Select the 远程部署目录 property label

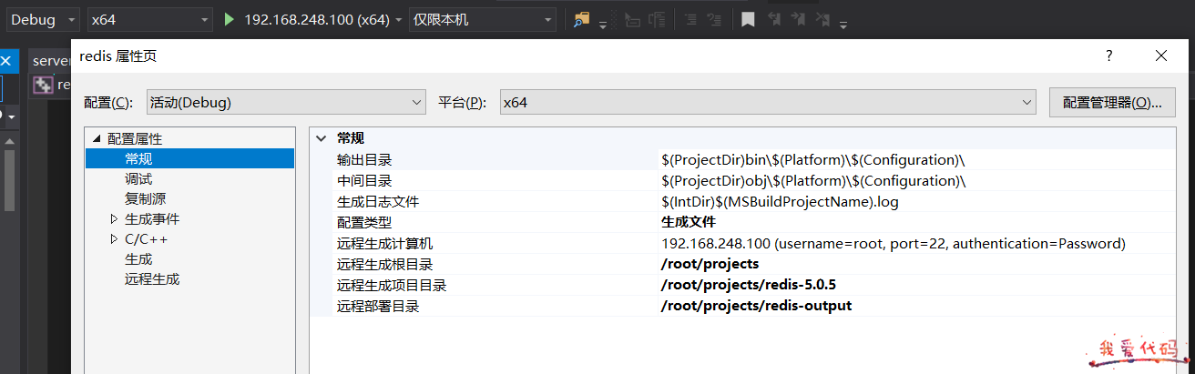tap(378, 307)
